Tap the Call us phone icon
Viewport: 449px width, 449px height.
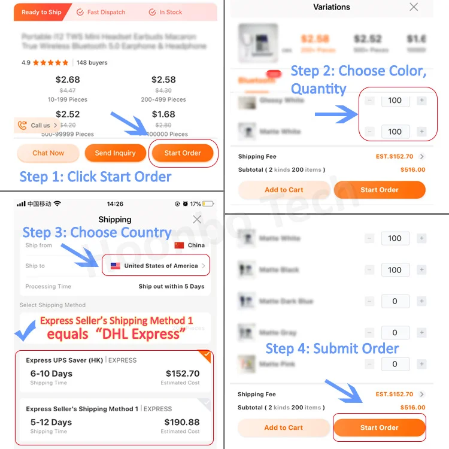(x=22, y=125)
